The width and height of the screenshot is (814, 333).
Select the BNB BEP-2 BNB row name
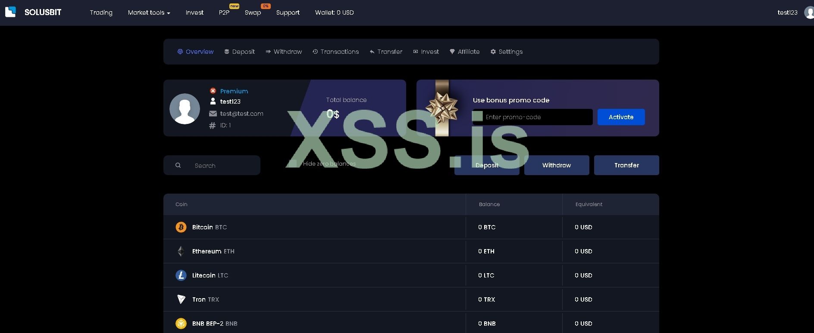click(215, 324)
